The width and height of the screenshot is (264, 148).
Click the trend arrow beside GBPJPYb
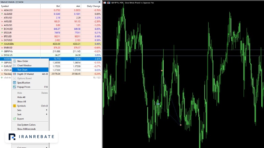pyautogui.click(x=2, y=51)
